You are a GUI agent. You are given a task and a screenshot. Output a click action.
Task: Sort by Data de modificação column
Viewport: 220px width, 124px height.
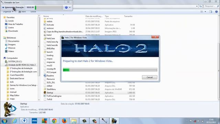[94, 16]
